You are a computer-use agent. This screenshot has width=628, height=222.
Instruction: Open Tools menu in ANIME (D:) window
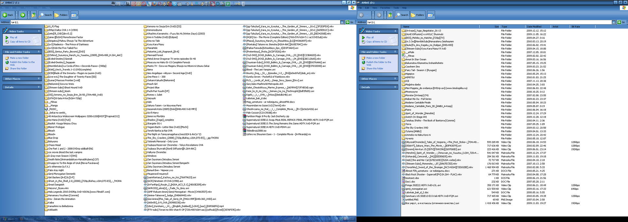396,8
